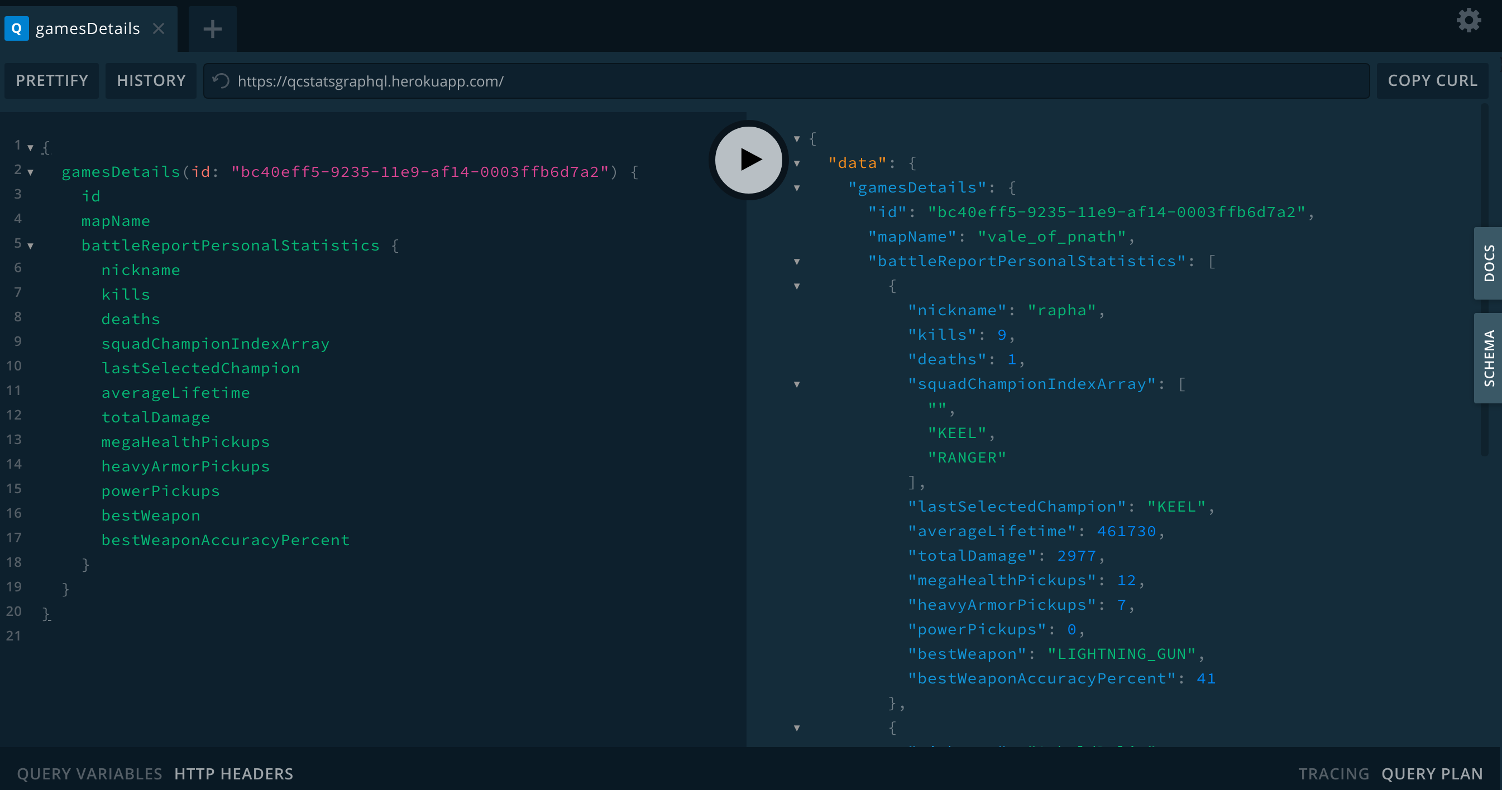The image size is (1502, 790).
Task: Click kills field on line 7
Action: 126,294
